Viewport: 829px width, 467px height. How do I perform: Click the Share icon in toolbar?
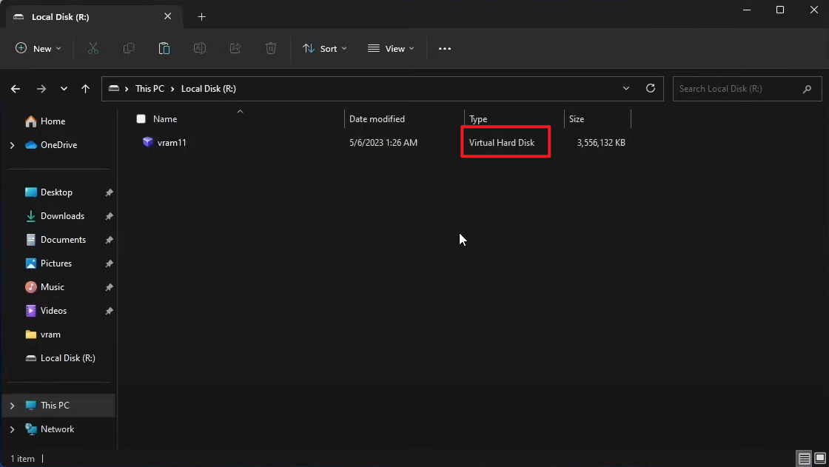(235, 48)
